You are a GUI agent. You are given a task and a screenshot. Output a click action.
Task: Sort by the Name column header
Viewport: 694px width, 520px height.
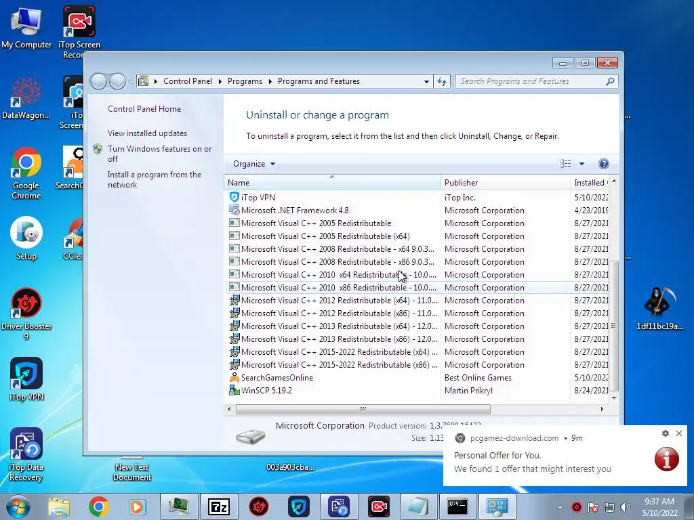point(332,183)
